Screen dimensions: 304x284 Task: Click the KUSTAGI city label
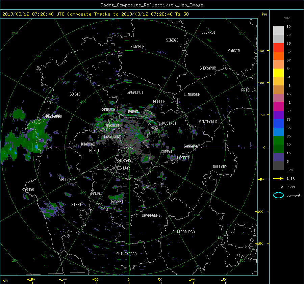(169, 123)
